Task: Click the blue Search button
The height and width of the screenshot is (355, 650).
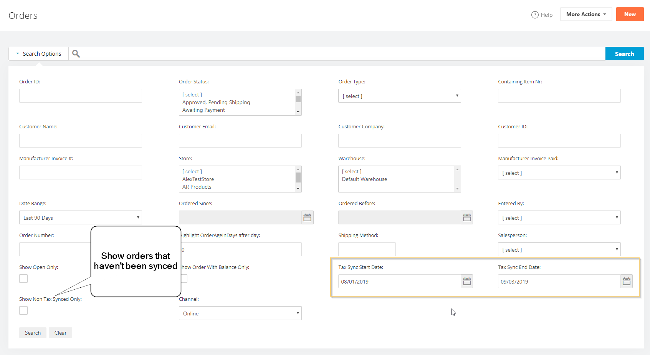Action: tap(624, 54)
